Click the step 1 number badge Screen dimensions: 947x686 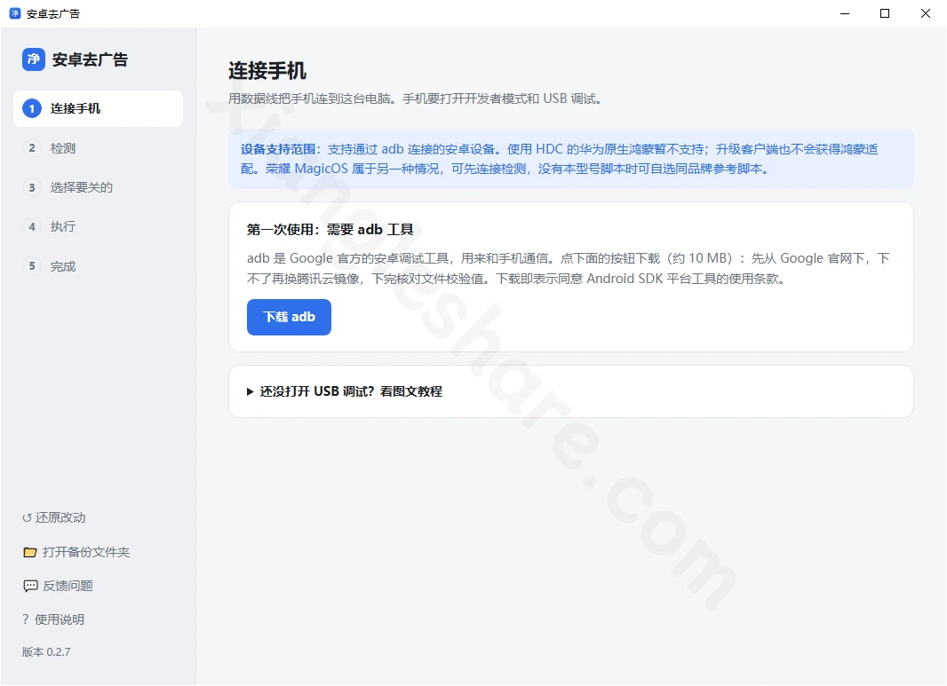(x=32, y=108)
